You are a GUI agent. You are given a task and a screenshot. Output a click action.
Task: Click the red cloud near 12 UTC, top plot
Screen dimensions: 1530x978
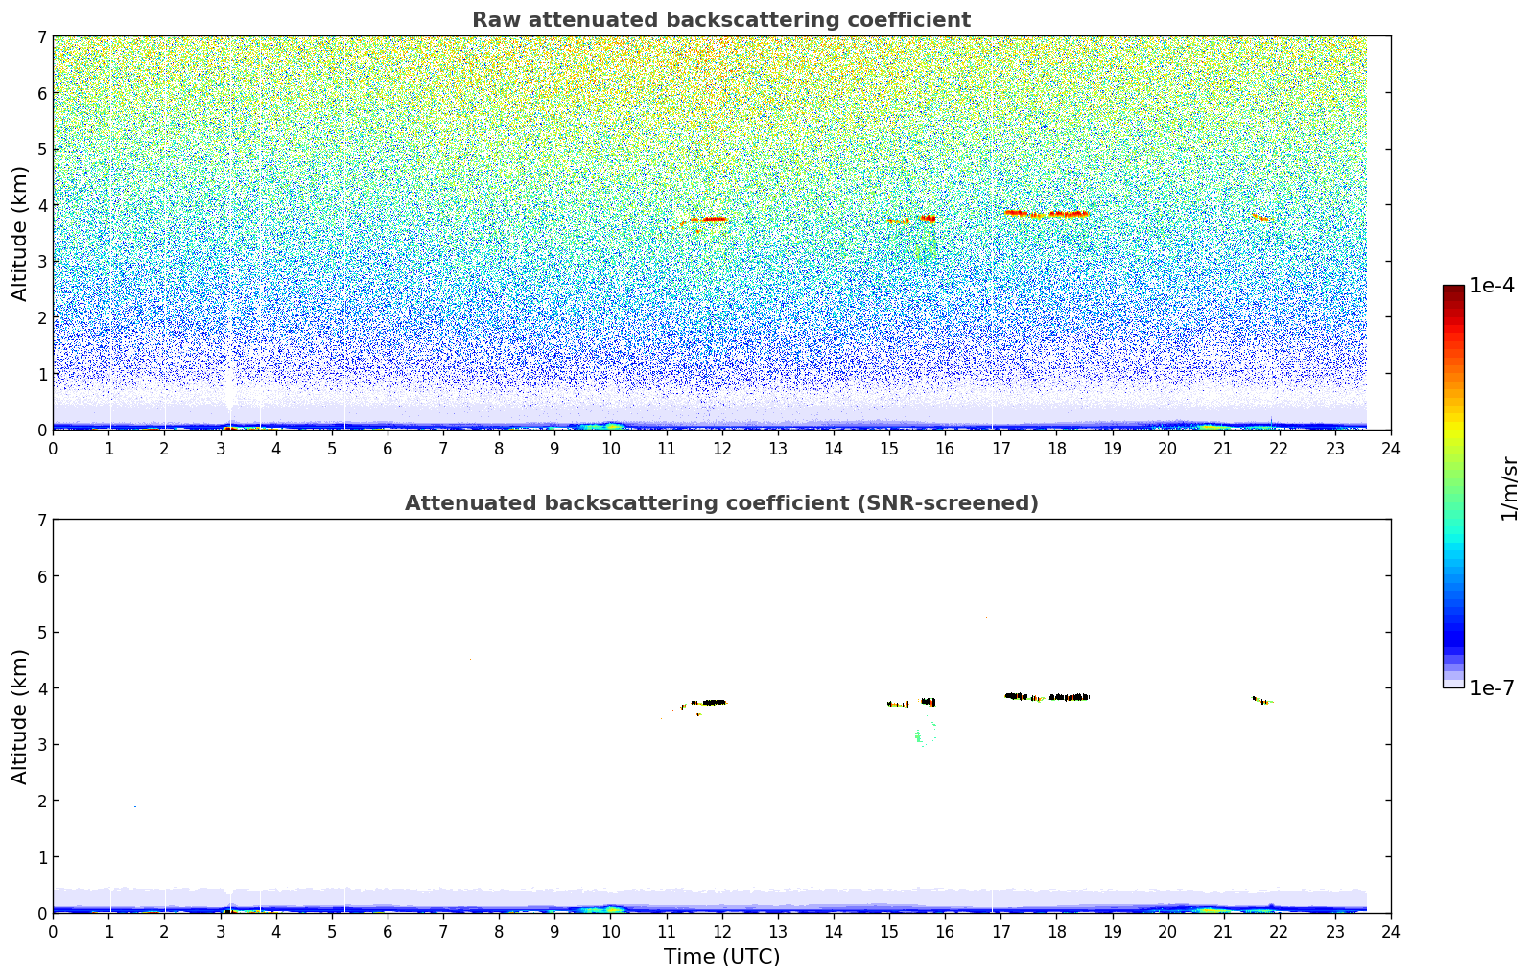tap(713, 220)
